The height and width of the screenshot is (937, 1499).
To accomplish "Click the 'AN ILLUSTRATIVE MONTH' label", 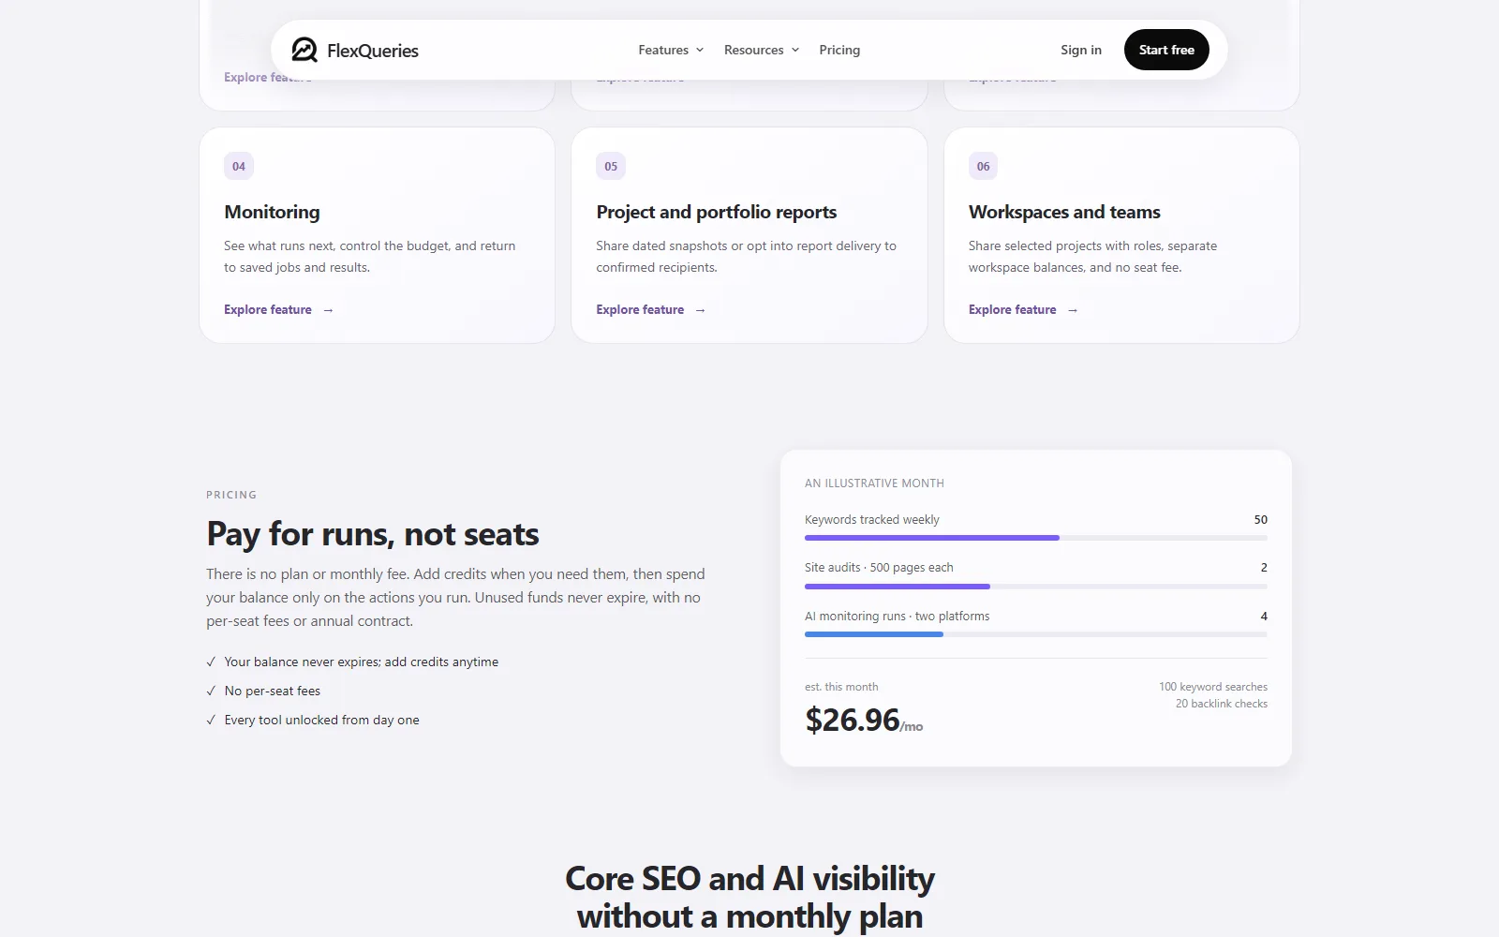I will tap(874, 483).
